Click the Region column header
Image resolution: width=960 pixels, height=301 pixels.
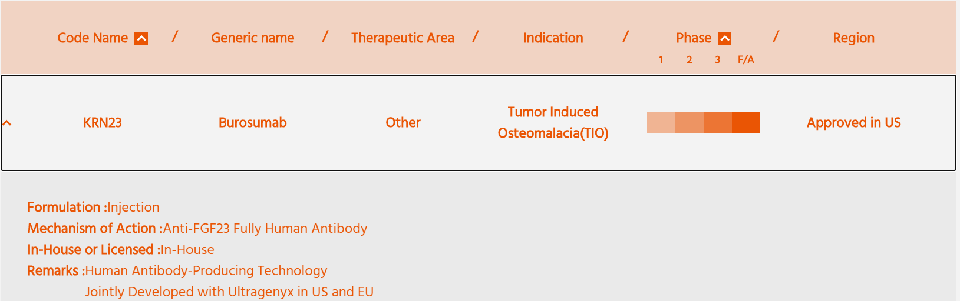[x=854, y=38]
